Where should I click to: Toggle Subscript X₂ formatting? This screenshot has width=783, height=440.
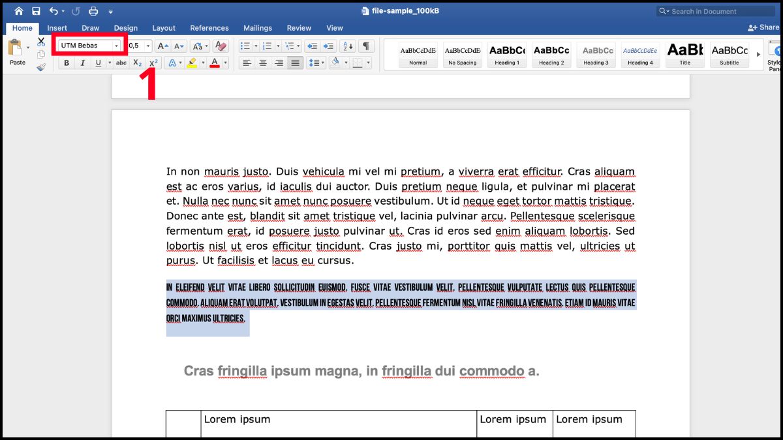(137, 63)
